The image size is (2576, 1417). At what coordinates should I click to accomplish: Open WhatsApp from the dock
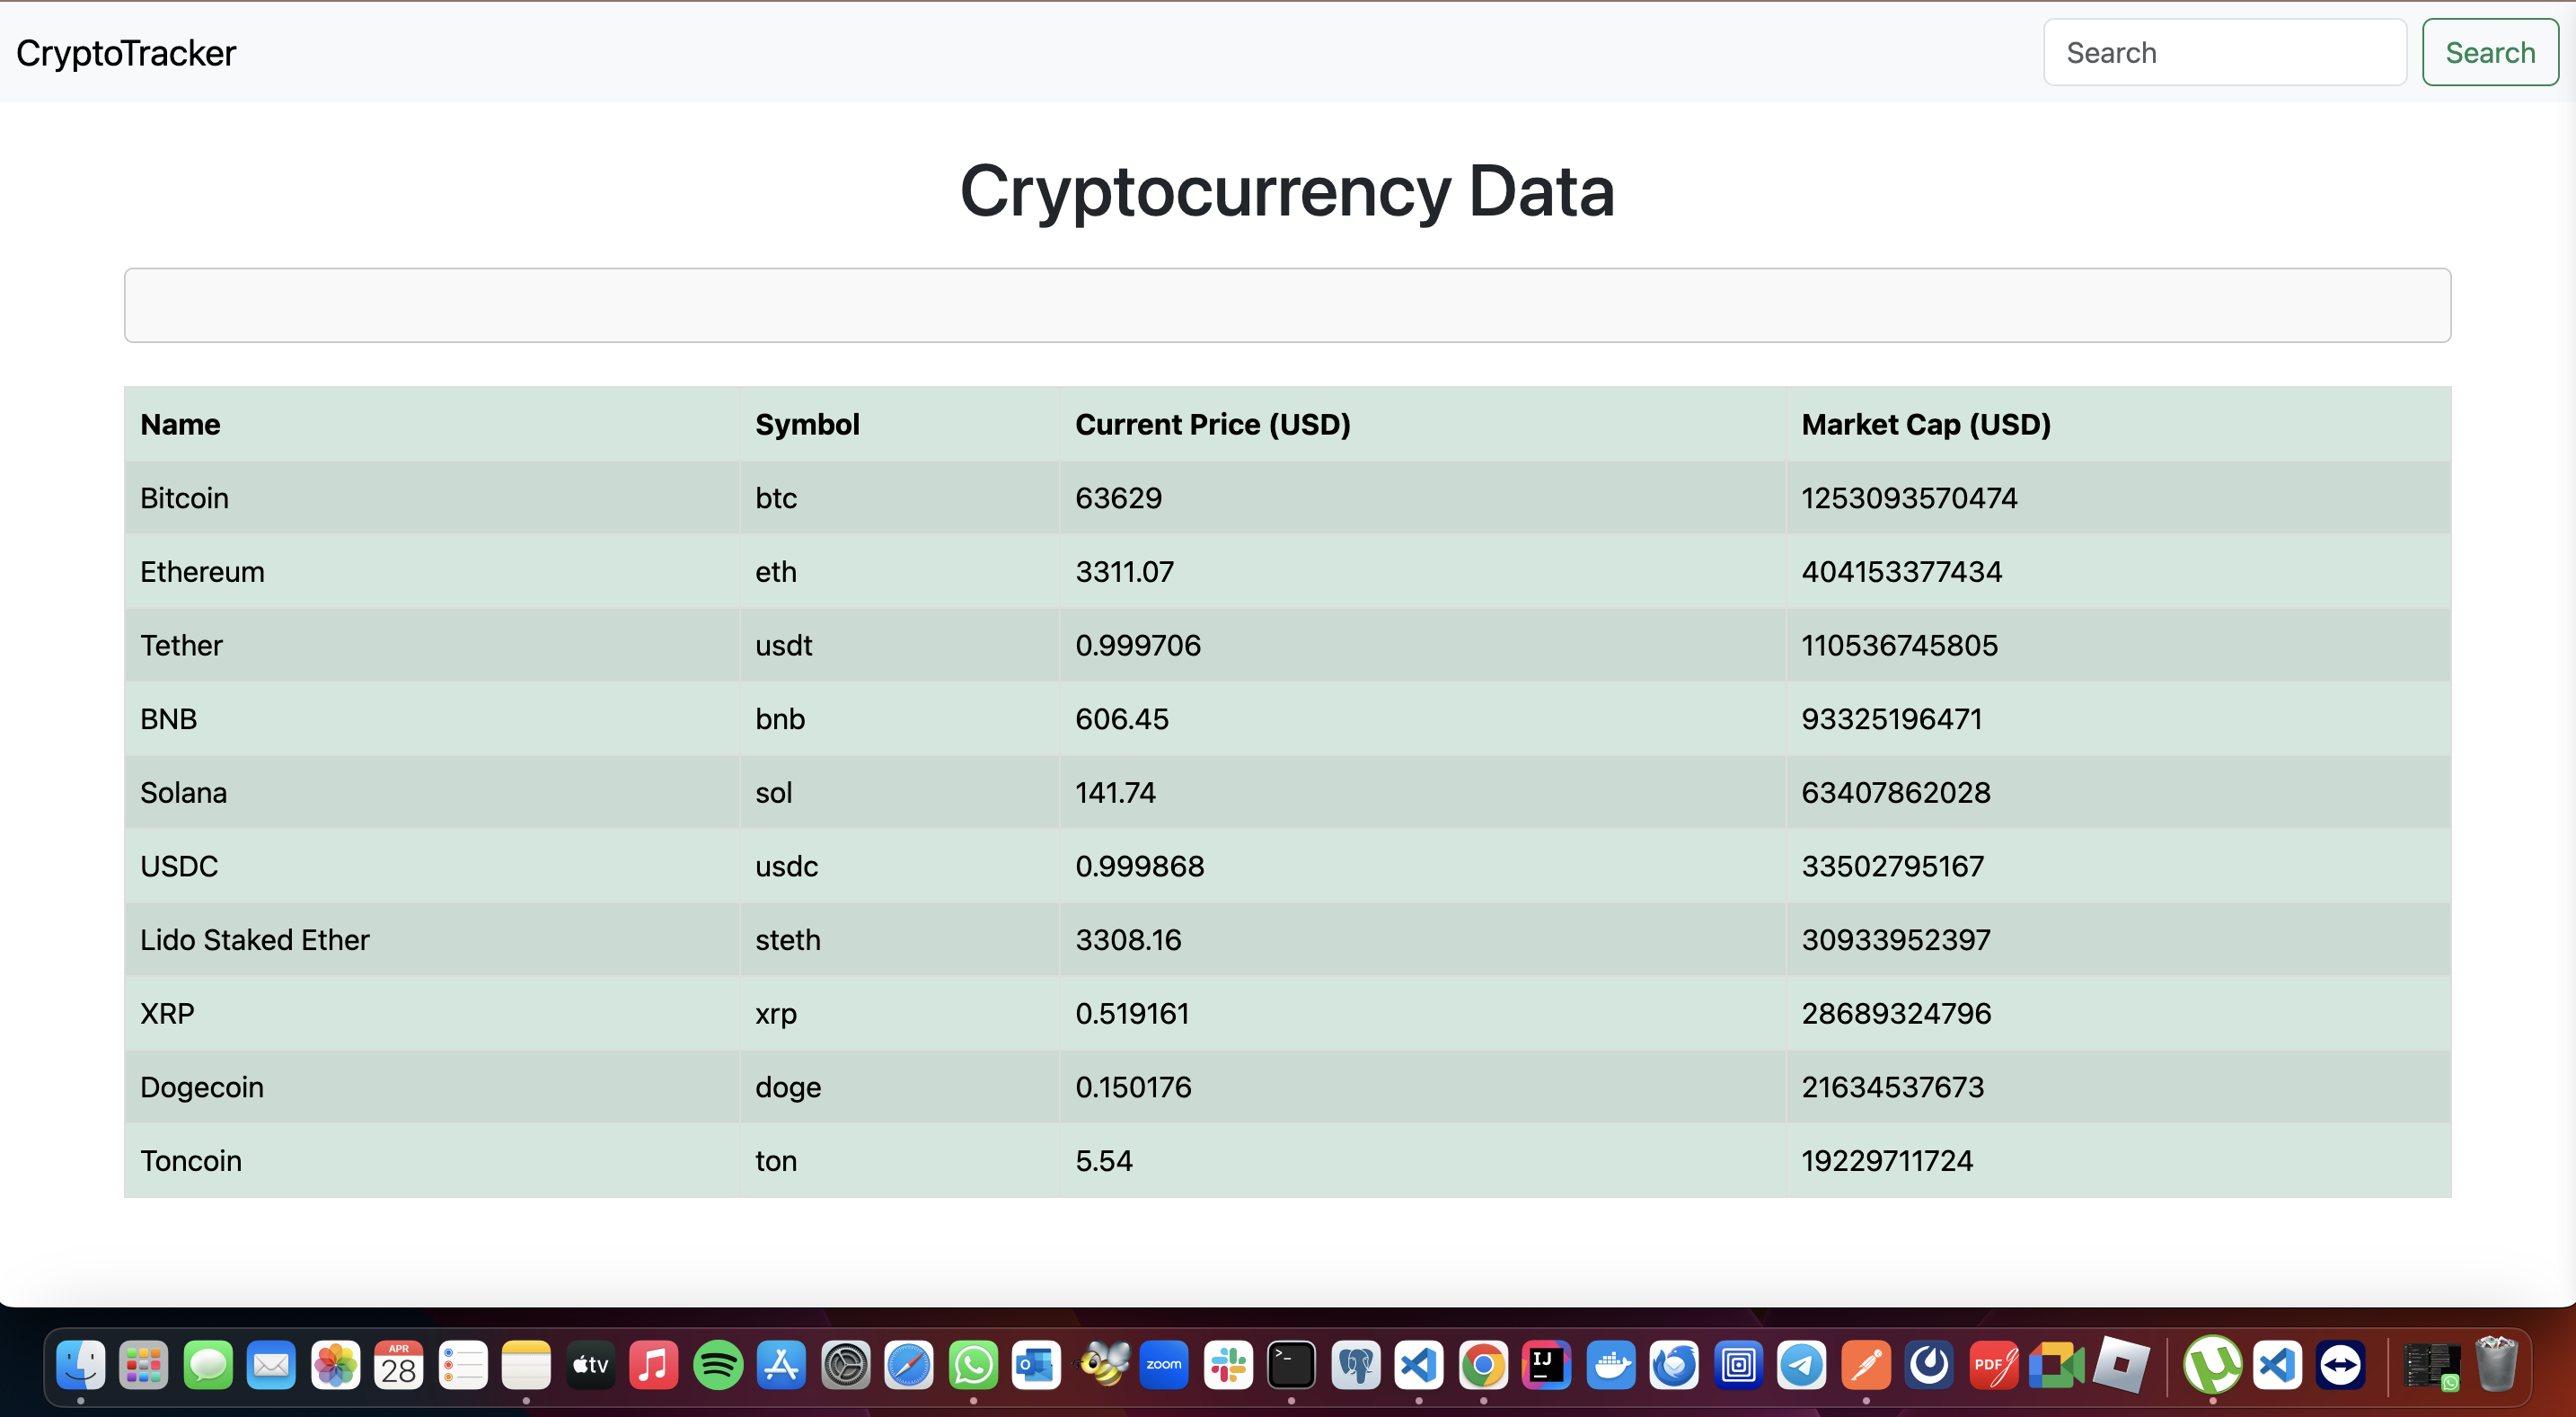click(x=972, y=1365)
